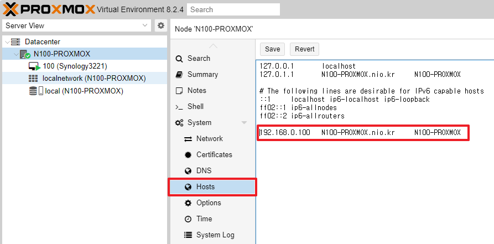Click the VM 100 running monitor icon

tap(34, 66)
